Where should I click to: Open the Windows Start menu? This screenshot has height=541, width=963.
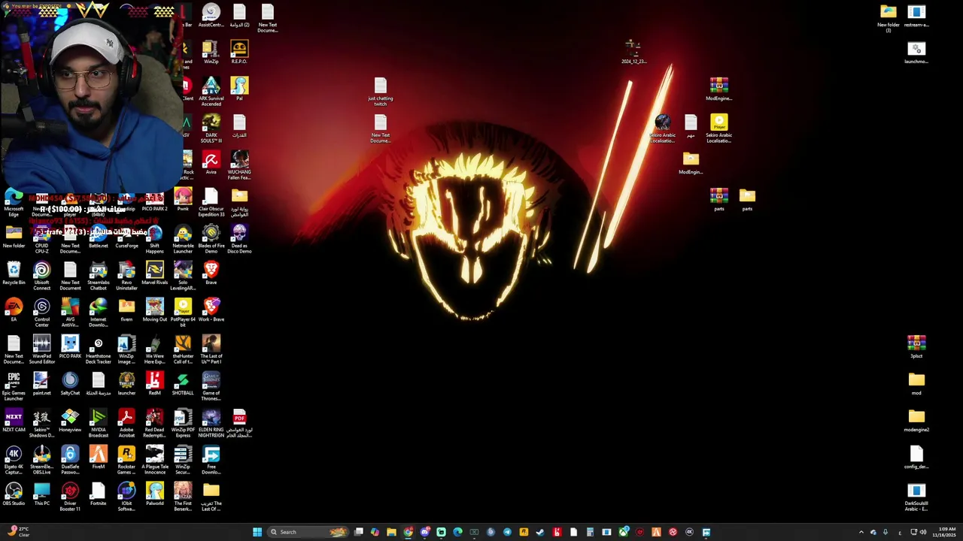[x=257, y=532]
